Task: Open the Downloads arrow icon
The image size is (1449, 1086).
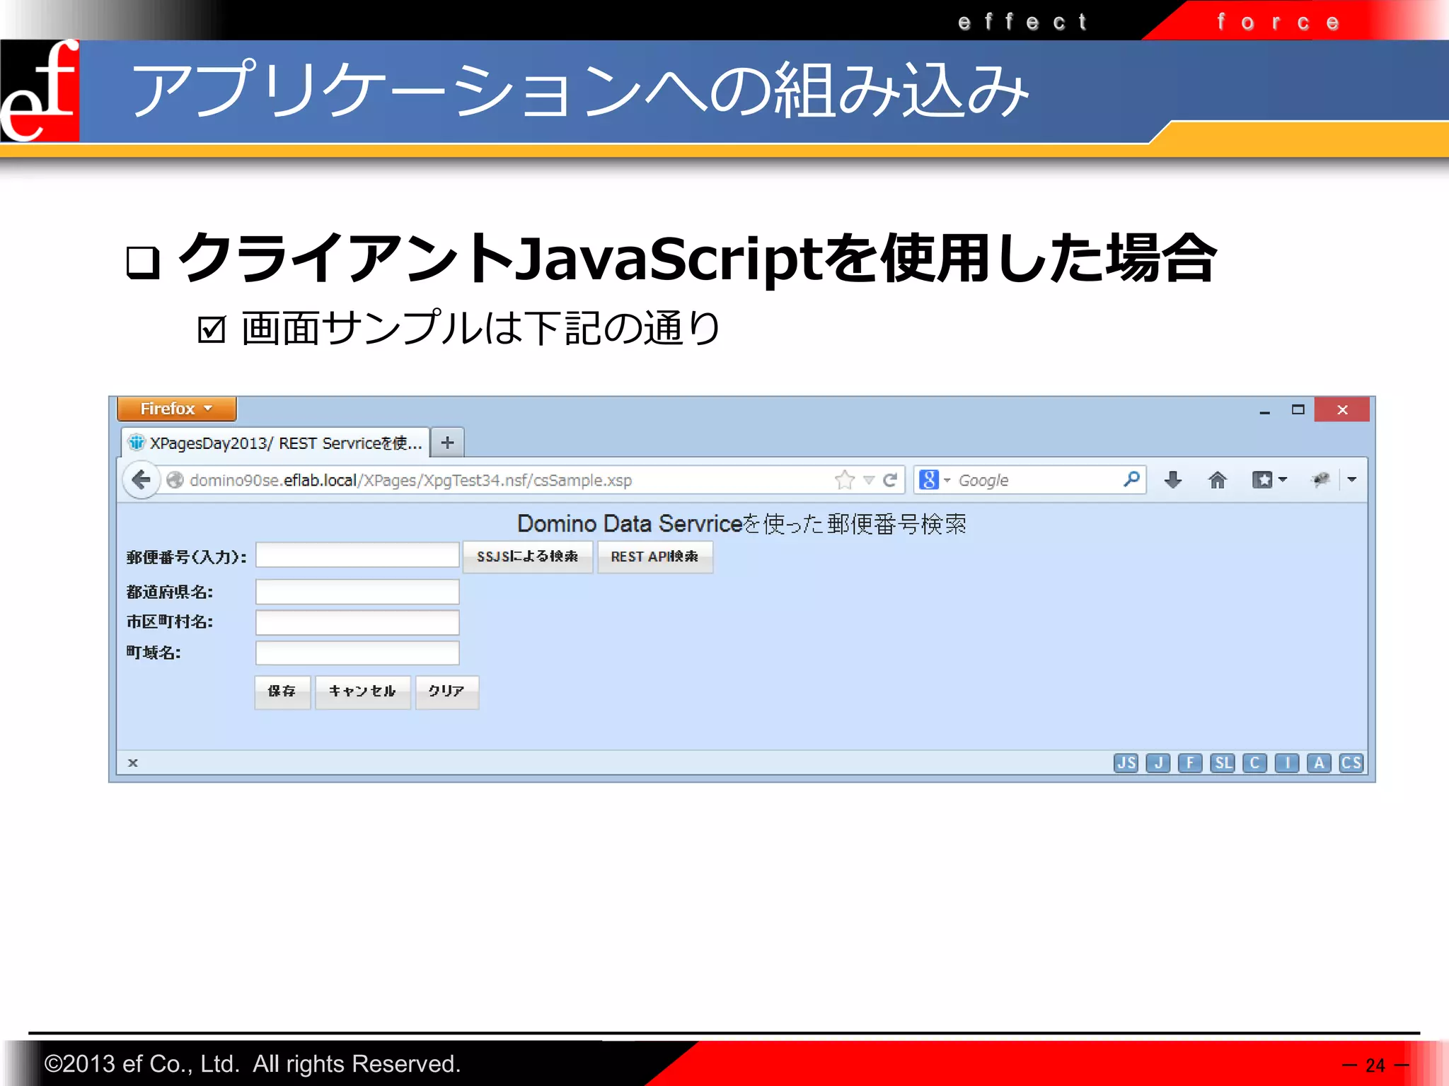Action: click(1173, 480)
